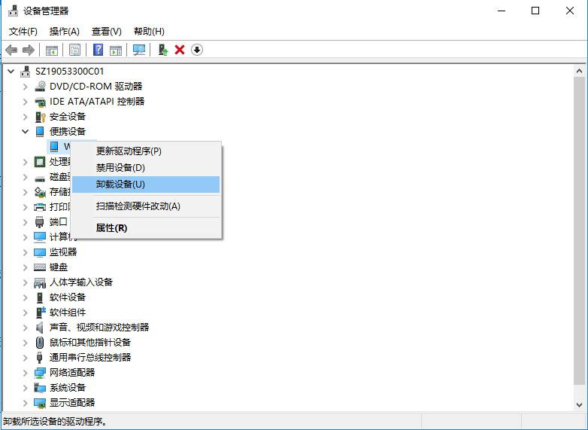The width and height of the screenshot is (588, 430).
Task: Collapse the 便携设备 node
Action: pyautogui.click(x=25, y=132)
